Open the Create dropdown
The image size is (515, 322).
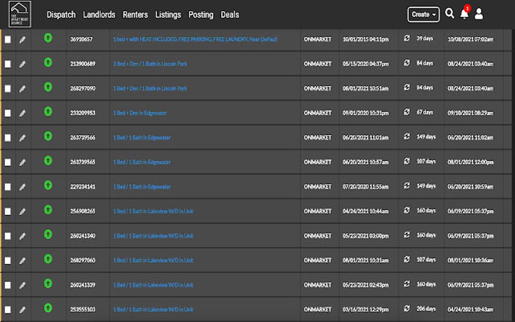coord(423,15)
